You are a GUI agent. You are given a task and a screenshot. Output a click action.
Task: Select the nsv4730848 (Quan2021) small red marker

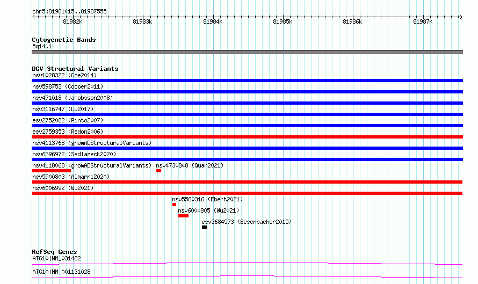click(x=158, y=171)
